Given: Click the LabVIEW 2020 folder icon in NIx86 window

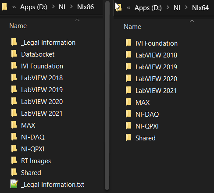Looking at the screenshot, I should (14, 101).
